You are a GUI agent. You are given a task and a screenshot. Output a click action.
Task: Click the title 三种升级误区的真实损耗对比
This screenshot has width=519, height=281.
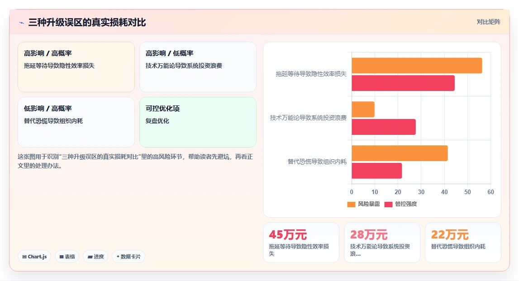87,23
